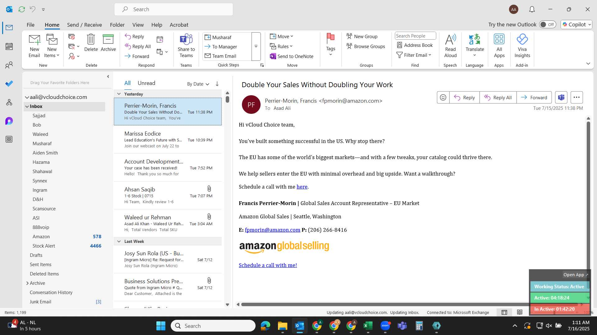Screen dimensions: 597x335
Task: Collapse the folder pane arrow
Action: pyautogui.click(x=108, y=77)
